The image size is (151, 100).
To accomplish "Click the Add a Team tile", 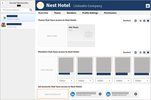I will [x=52, y=35].
